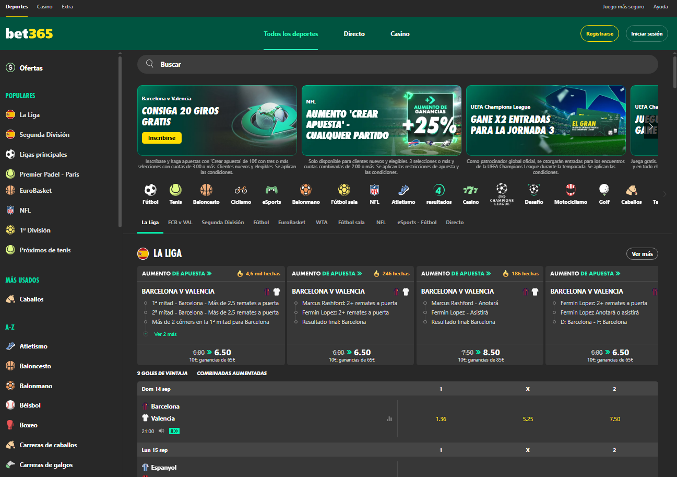Click the Golf ball icon
The image size is (677, 477).
pos(604,190)
